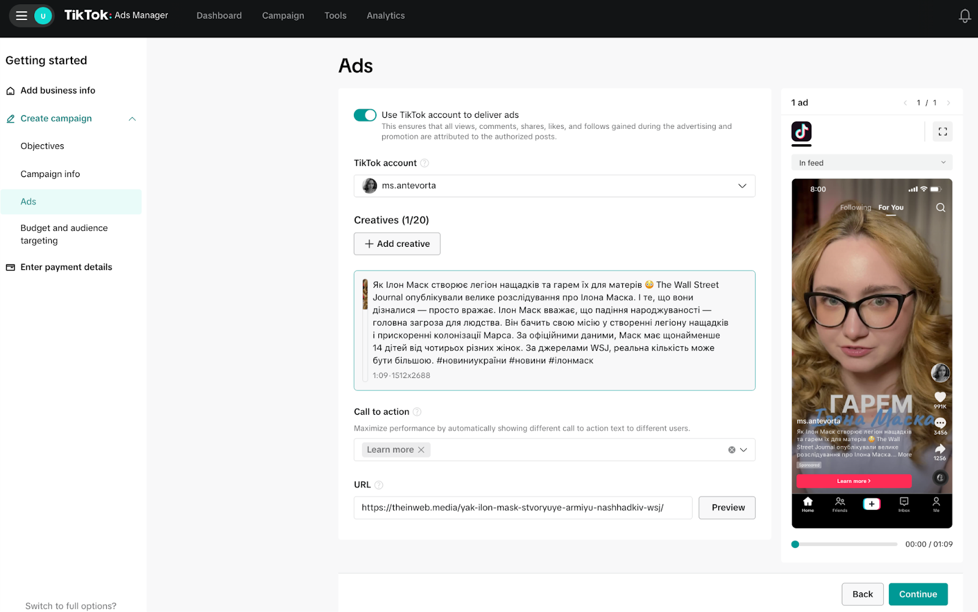Click '1:09·1512x2688' video info text
Image resolution: width=978 pixels, height=612 pixels.
pyautogui.click(x=402, y=376)
